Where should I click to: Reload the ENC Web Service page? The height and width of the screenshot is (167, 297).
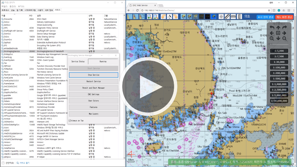[137, 10]
